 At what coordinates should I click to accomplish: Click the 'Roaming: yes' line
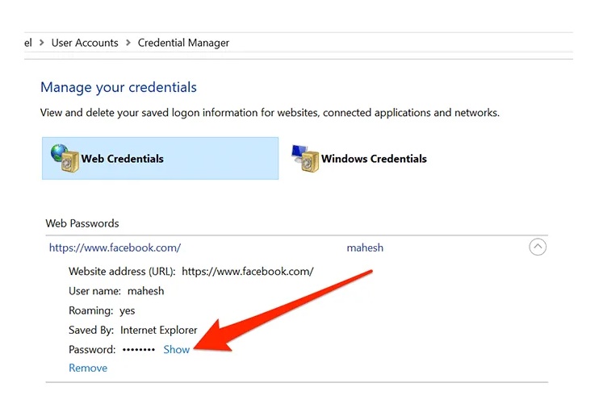102,310
